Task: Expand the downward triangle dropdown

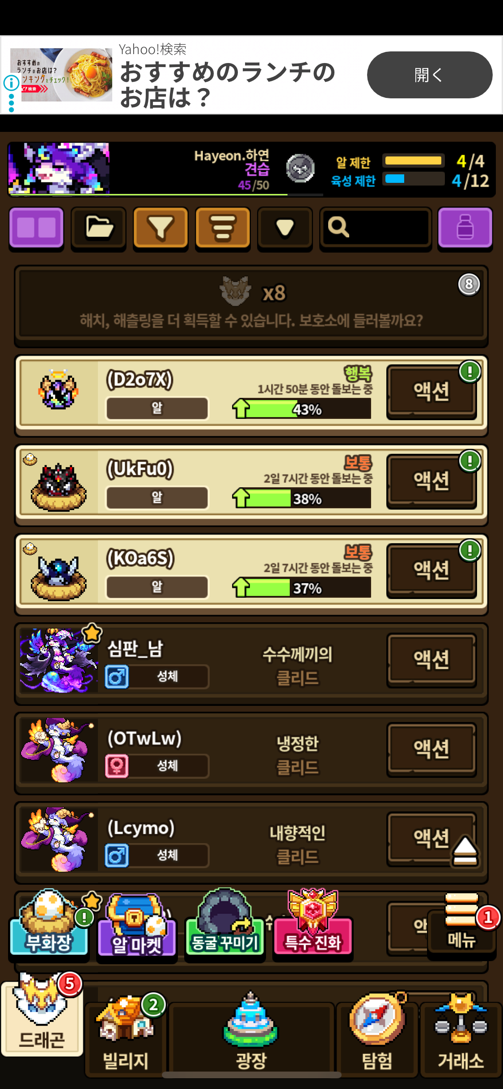Action: (x=285, y=228)
